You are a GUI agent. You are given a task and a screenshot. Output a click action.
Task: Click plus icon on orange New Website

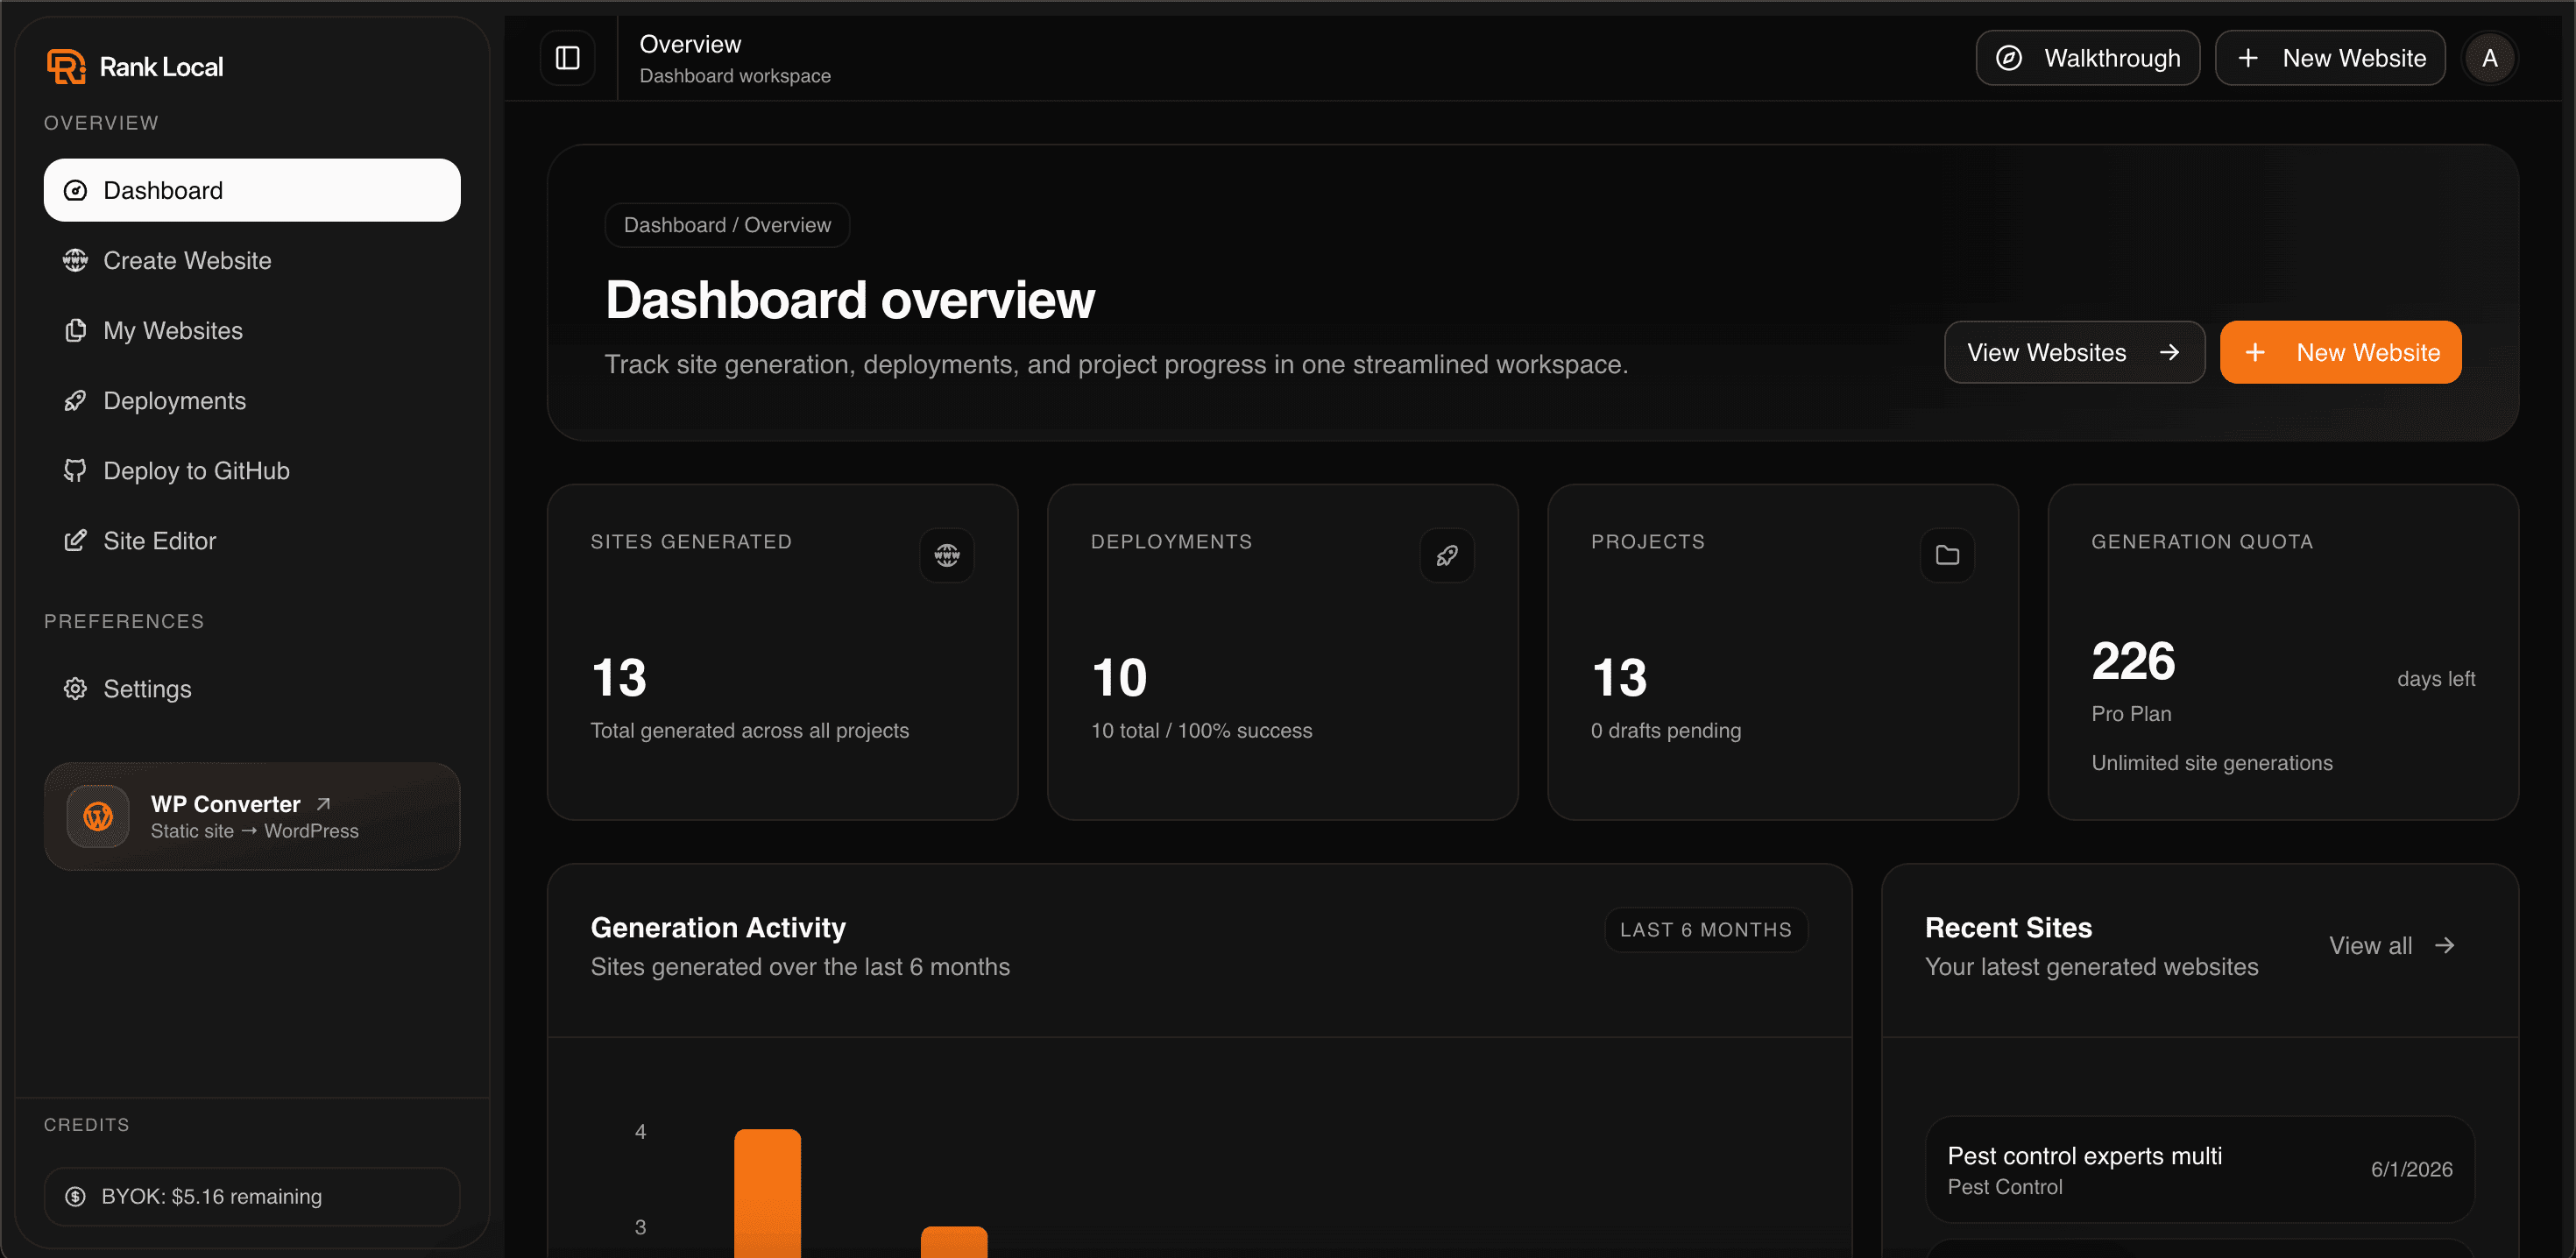2255,352
